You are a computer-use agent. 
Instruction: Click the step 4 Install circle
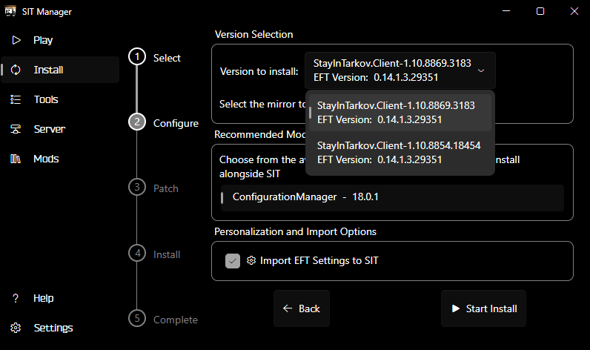coord(137,253)
